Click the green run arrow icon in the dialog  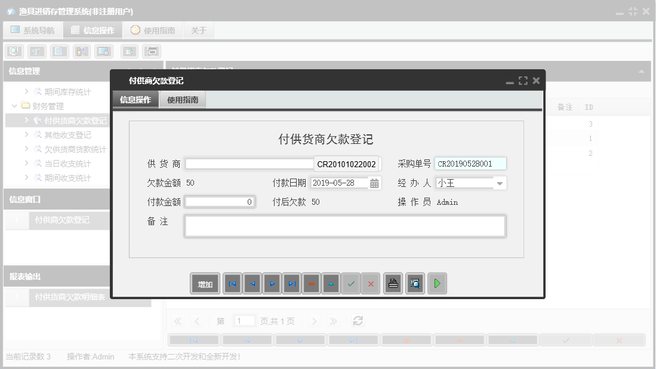436,284
